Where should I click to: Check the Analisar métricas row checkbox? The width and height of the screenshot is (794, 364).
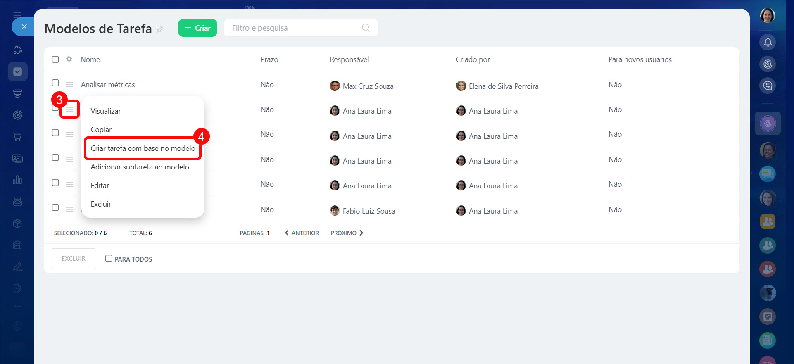click(55, 83)
